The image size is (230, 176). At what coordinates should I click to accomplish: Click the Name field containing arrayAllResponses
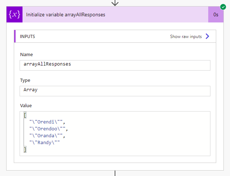tap(115, 65)
